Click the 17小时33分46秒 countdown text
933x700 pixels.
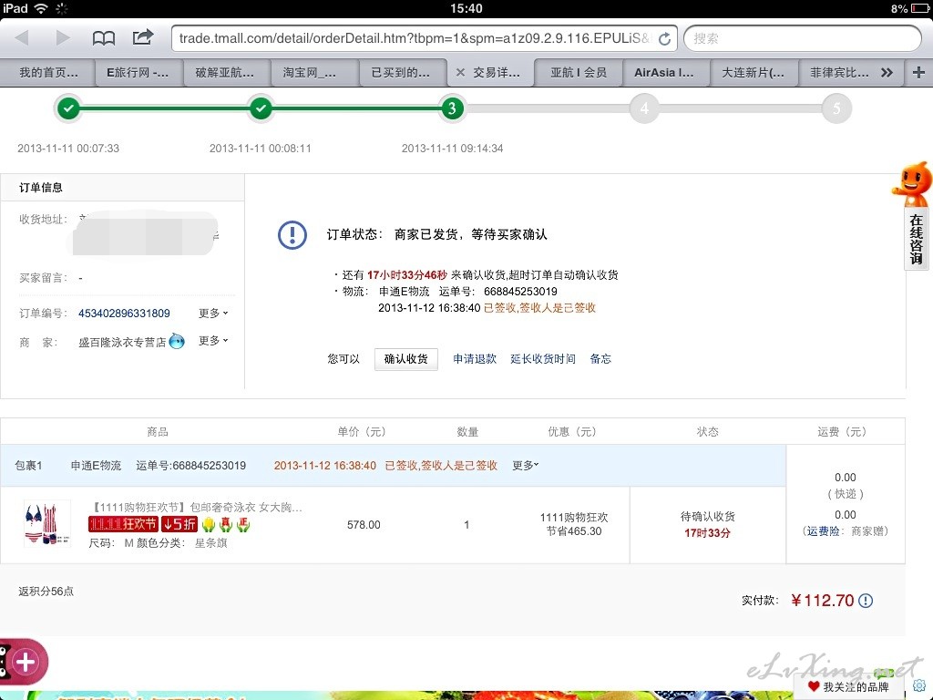pos(407,275)
